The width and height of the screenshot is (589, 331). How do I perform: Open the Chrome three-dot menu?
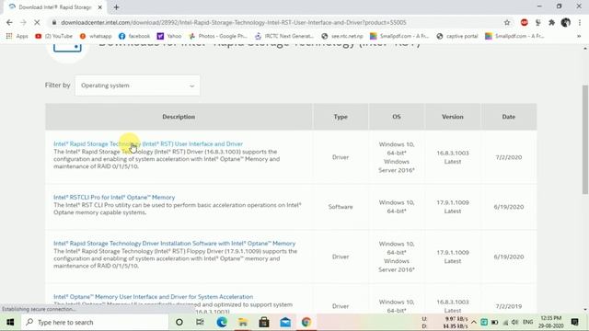tap(580, 22)
